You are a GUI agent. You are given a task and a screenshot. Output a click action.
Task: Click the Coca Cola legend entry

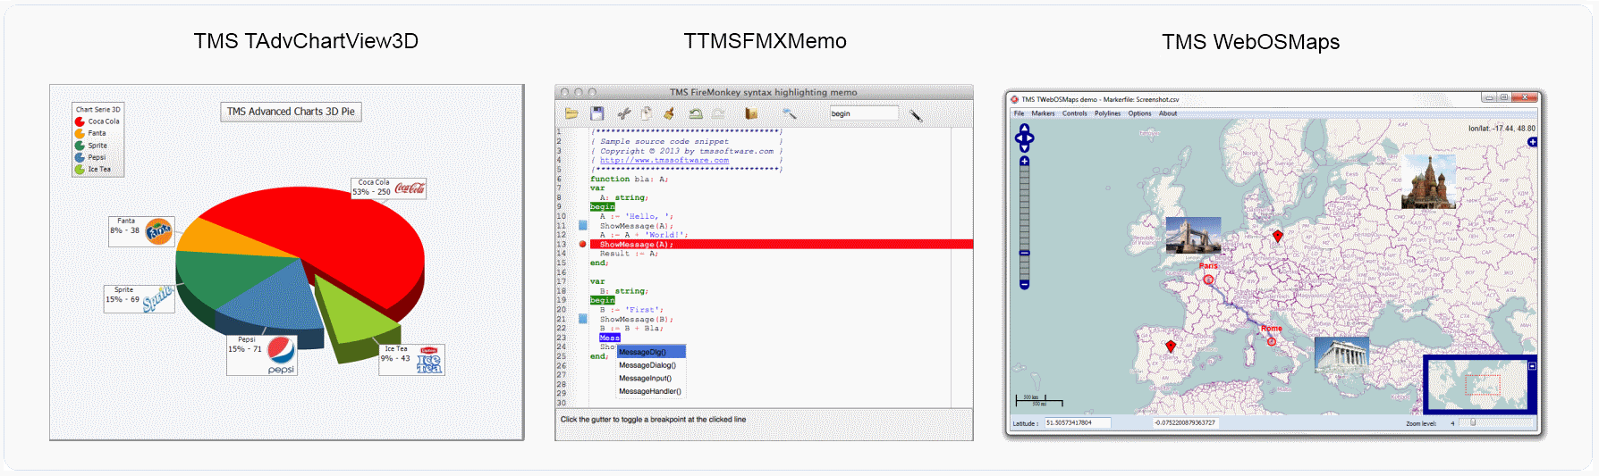pos(97,121)
